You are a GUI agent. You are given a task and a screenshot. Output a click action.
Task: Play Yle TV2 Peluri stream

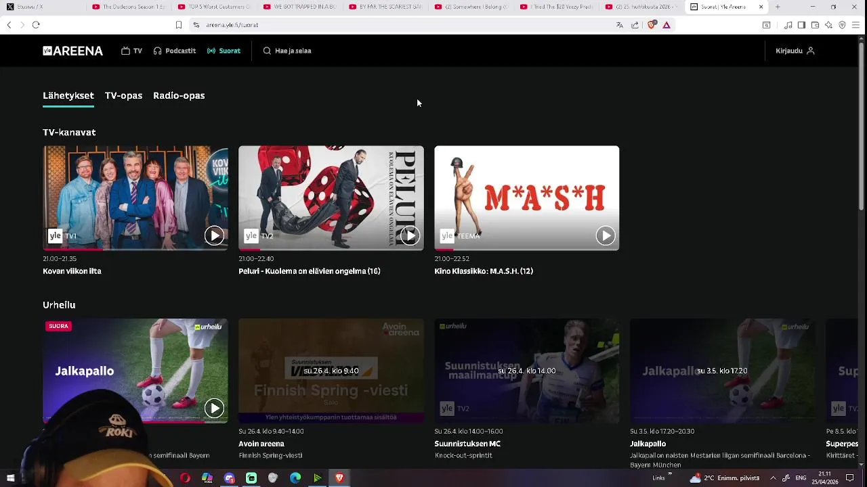[x=410, y=235]
